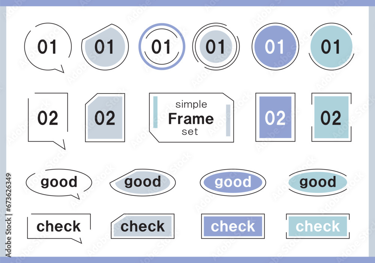Select the gray cut-corner 02 square
This screenshot has width=375, height=263.
105,118
